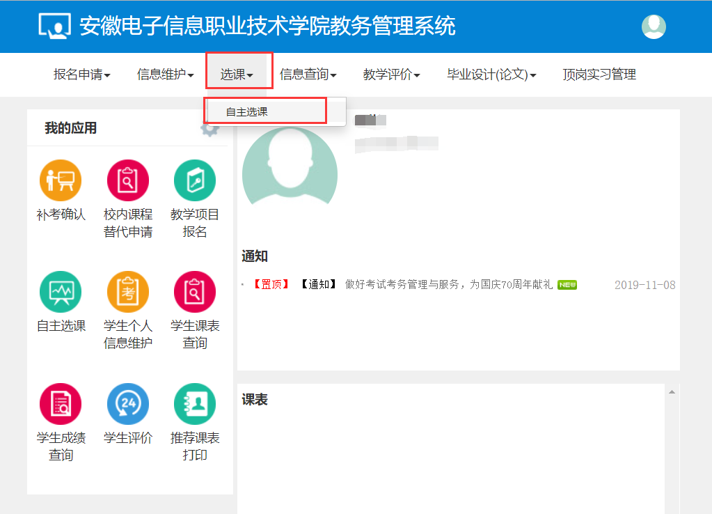Open the pinned 做好考试考务管理与服务 notice
This screenshot has height=514, width=712.
click(448, 285)
